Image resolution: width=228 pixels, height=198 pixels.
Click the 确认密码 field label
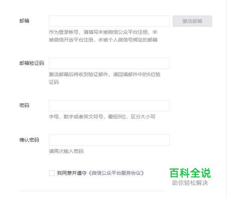point(29,140)
